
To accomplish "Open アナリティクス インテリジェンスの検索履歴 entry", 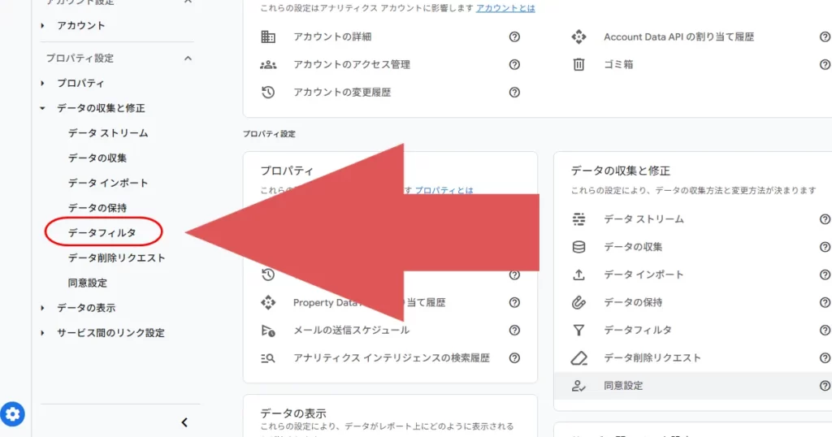I will (391, 357).
